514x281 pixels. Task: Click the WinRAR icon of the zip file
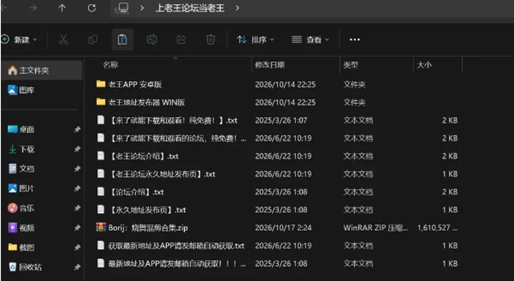101,227
